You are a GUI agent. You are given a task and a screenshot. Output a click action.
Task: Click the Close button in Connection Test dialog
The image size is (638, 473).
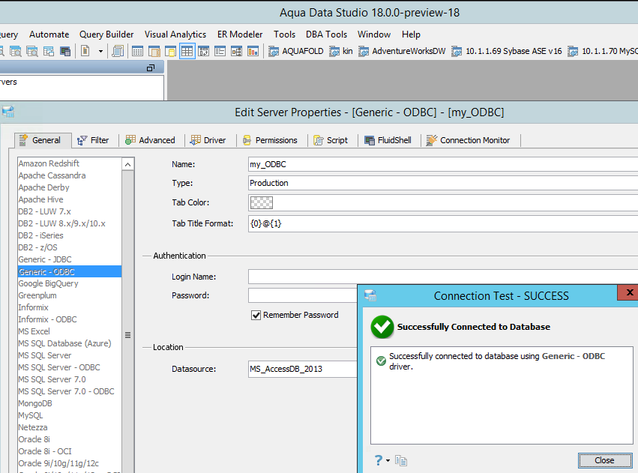604,460
